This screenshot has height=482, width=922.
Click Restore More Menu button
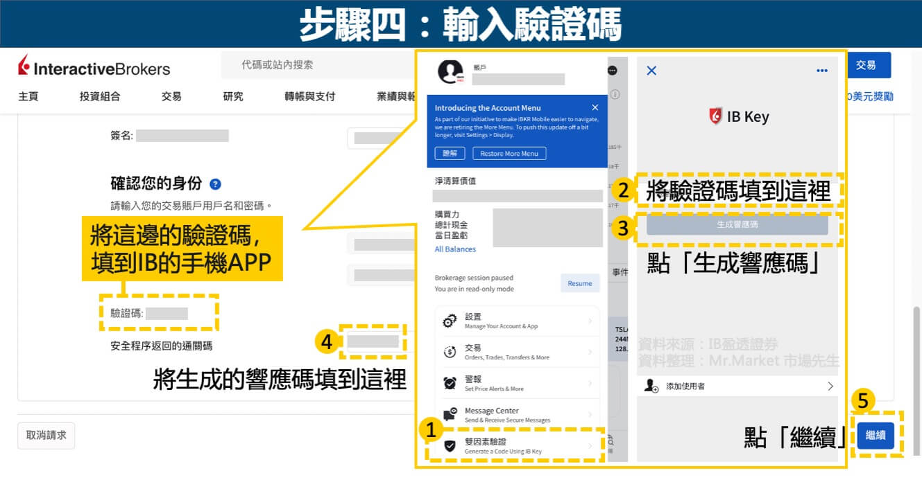click(x=510, y=154)
